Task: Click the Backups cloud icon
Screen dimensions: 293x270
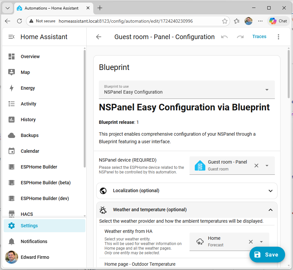Action: pos(12,135)
